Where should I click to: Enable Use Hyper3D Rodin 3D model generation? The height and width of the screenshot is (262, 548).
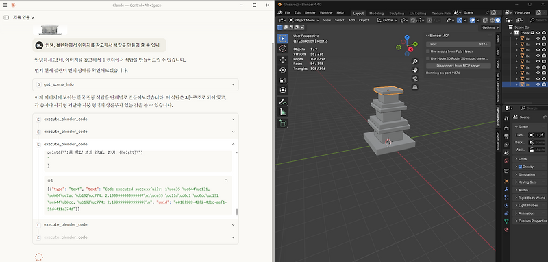[x=428, y=58]
